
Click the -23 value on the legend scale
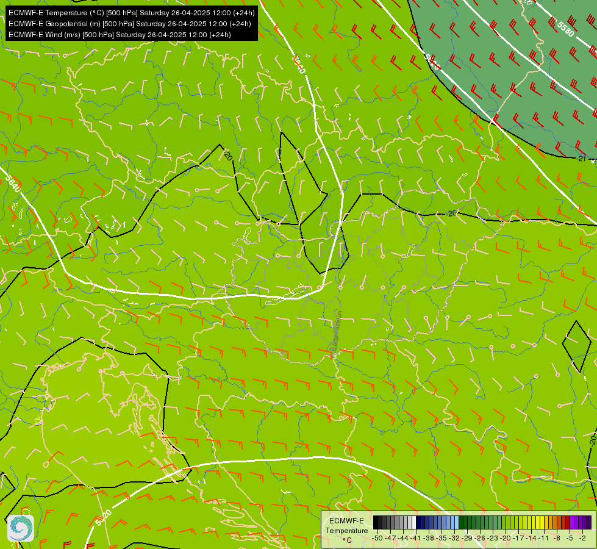point(493,539)
